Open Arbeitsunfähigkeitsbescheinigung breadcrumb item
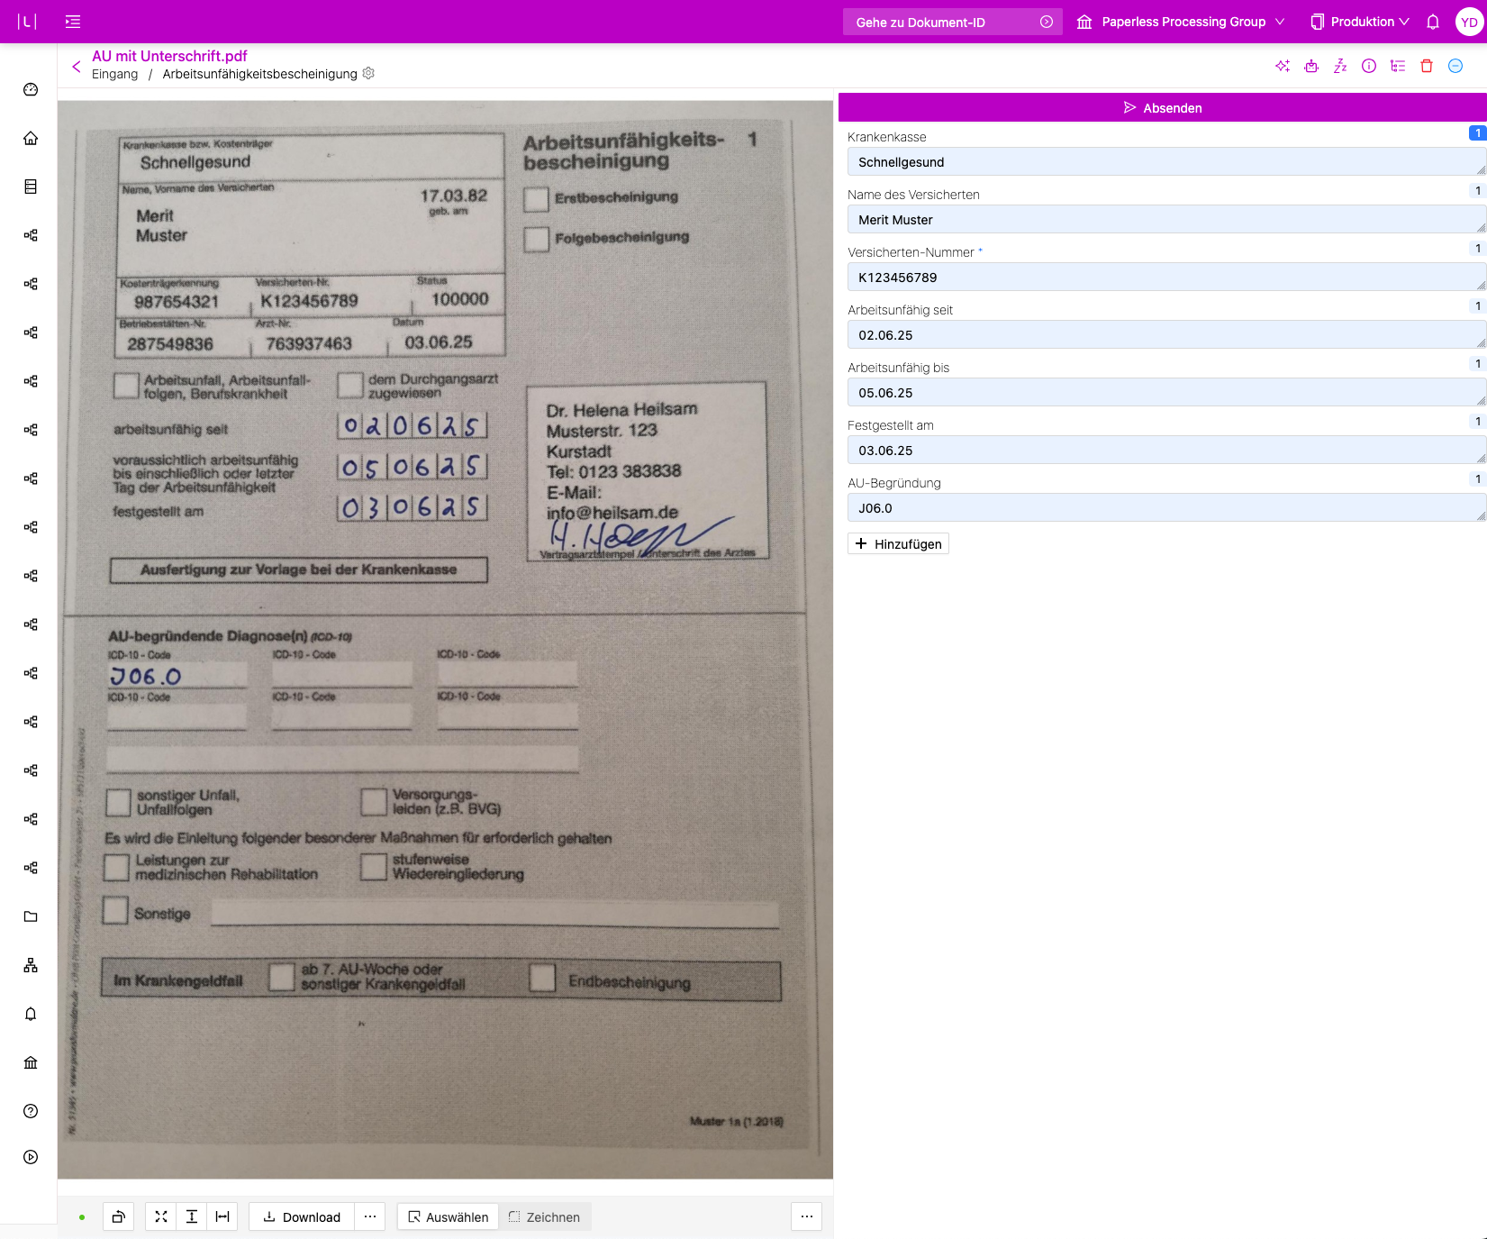The height and width of the screenshot is (1239, 1487). pos(259,74)
